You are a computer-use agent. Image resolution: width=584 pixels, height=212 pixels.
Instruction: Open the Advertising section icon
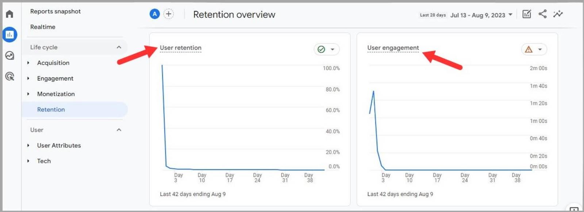pos(10,76)
